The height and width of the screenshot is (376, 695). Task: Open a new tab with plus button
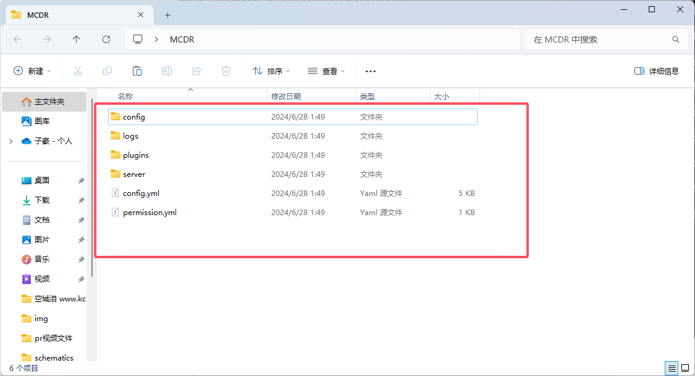pos(167,15)
